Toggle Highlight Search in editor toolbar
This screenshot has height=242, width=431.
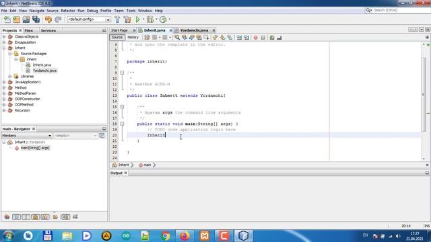click(199, 38)
